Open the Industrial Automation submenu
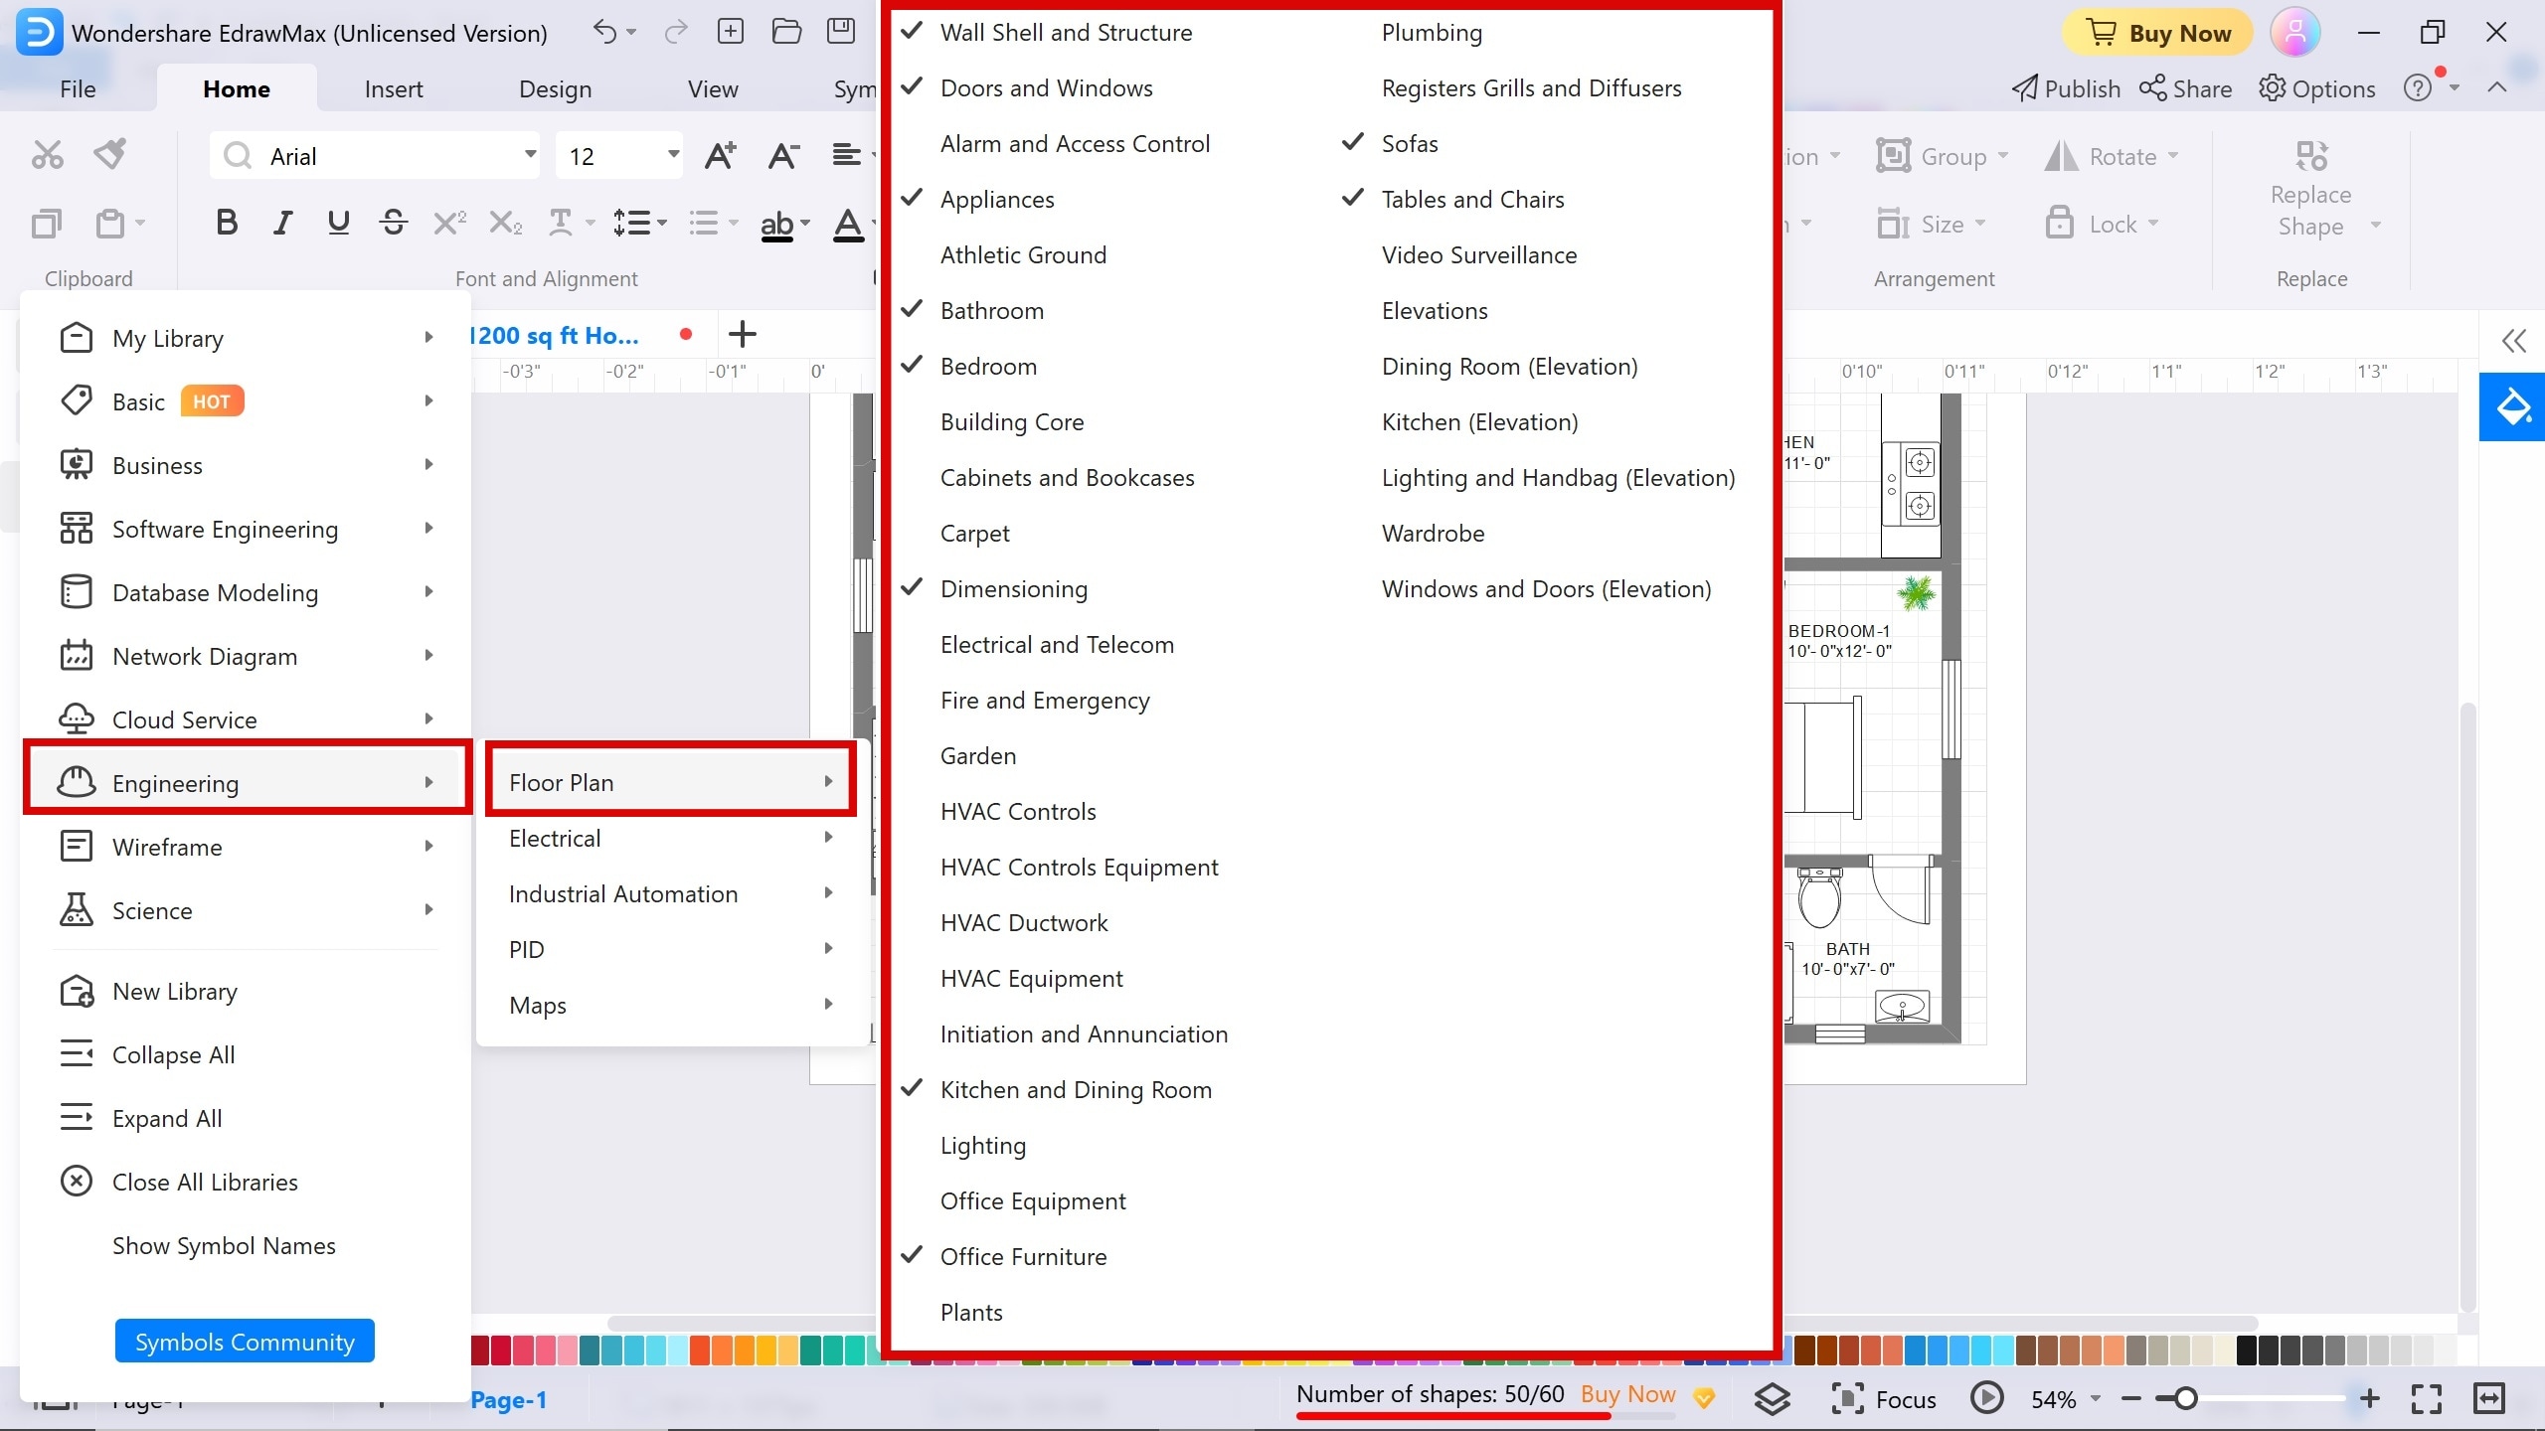 coord(672,893)
